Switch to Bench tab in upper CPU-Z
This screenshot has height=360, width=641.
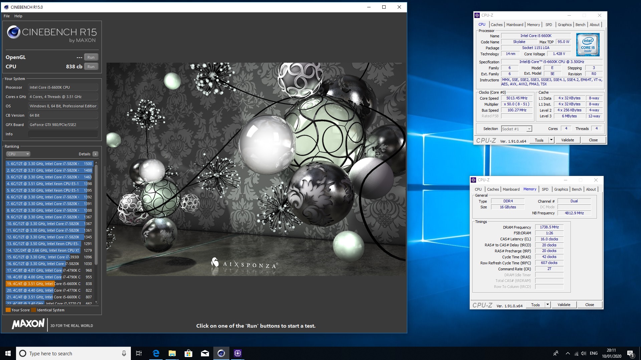[580, 25]
